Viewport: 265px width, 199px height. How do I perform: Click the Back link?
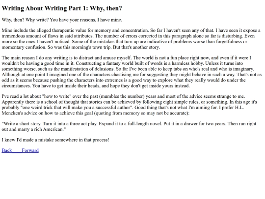7,150
